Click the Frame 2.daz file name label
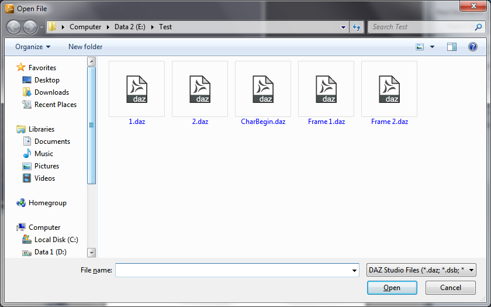The width and height of the screenshot is (491, 307). coord(389,122)
